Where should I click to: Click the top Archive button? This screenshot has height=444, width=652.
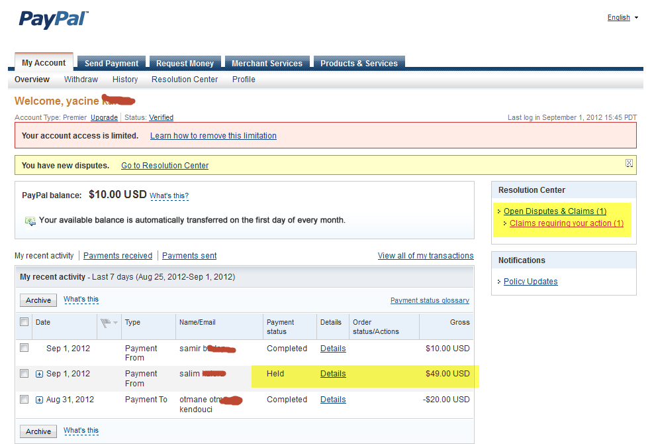pos(38,300)
